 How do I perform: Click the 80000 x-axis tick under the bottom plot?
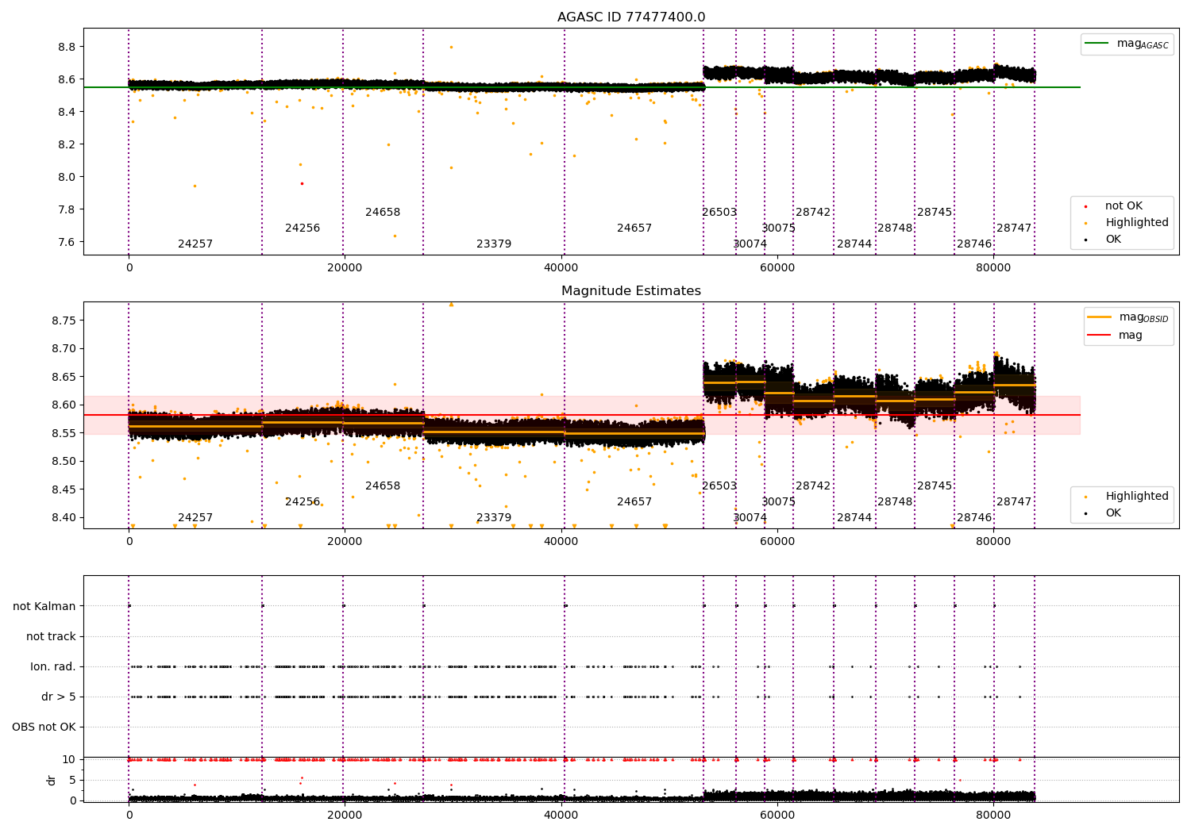point(993,815)
